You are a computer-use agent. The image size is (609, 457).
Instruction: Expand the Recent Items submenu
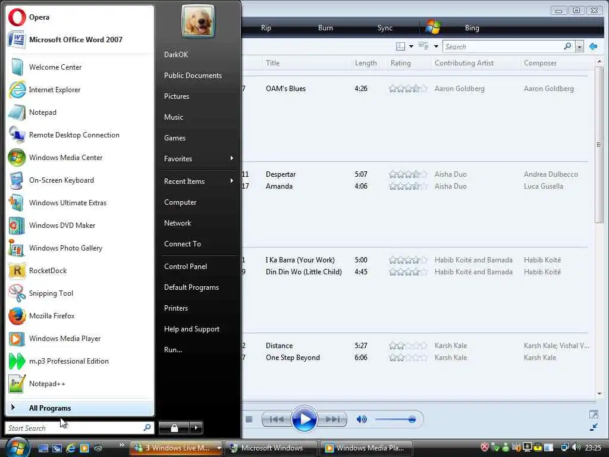(198, 181)
